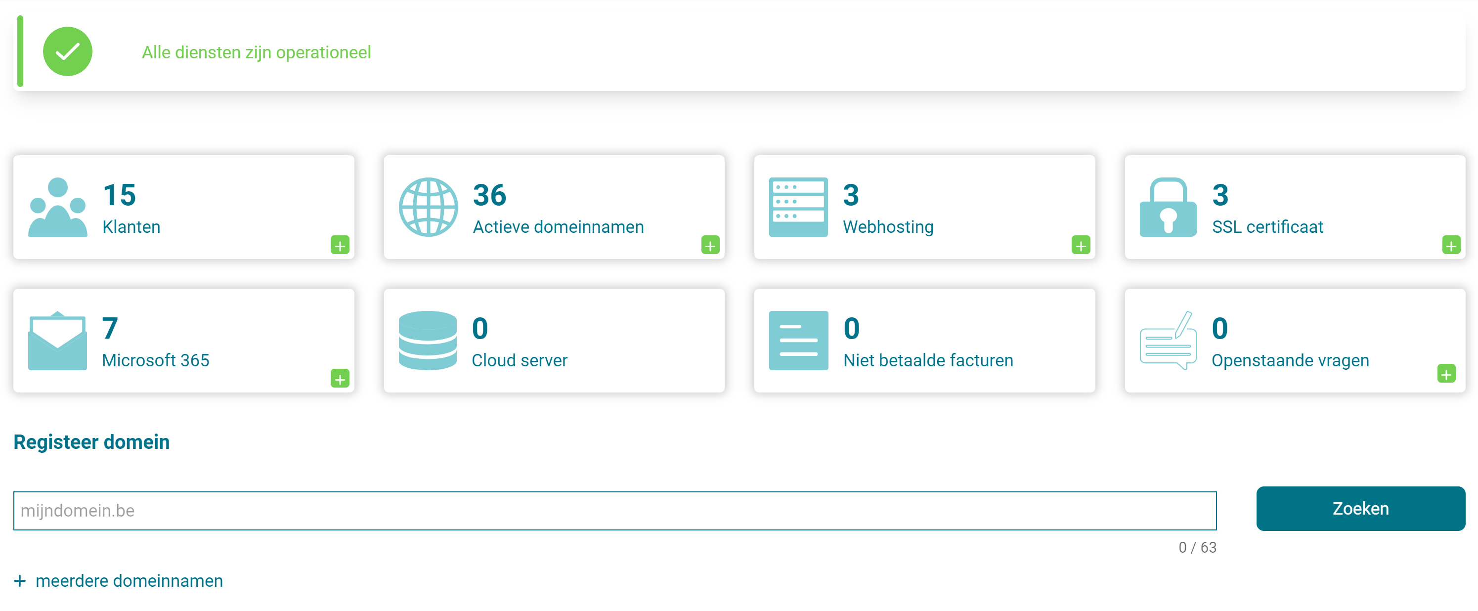Open the Cloud server label
Viewport: 1478px width, 611px height.
point(519,360)
